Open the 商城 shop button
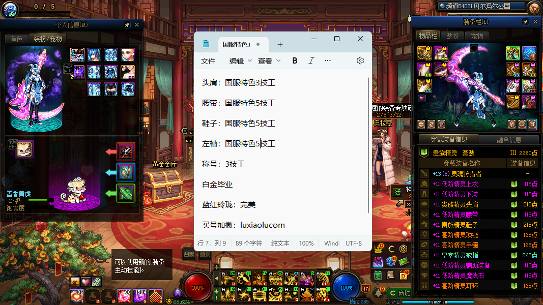543x305 pixels. click(399, 293)
